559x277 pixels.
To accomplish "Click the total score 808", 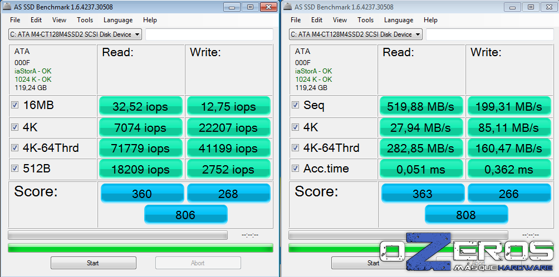I will [467, 214].
